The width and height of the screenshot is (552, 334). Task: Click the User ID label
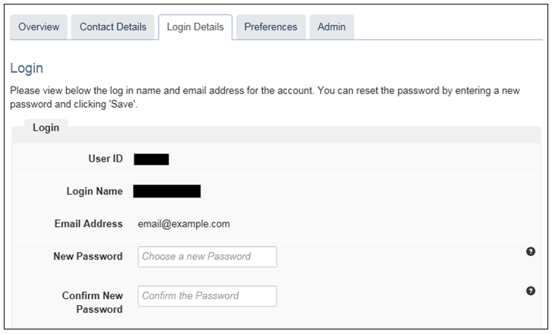pyautogui.click(x=106, y=159)
